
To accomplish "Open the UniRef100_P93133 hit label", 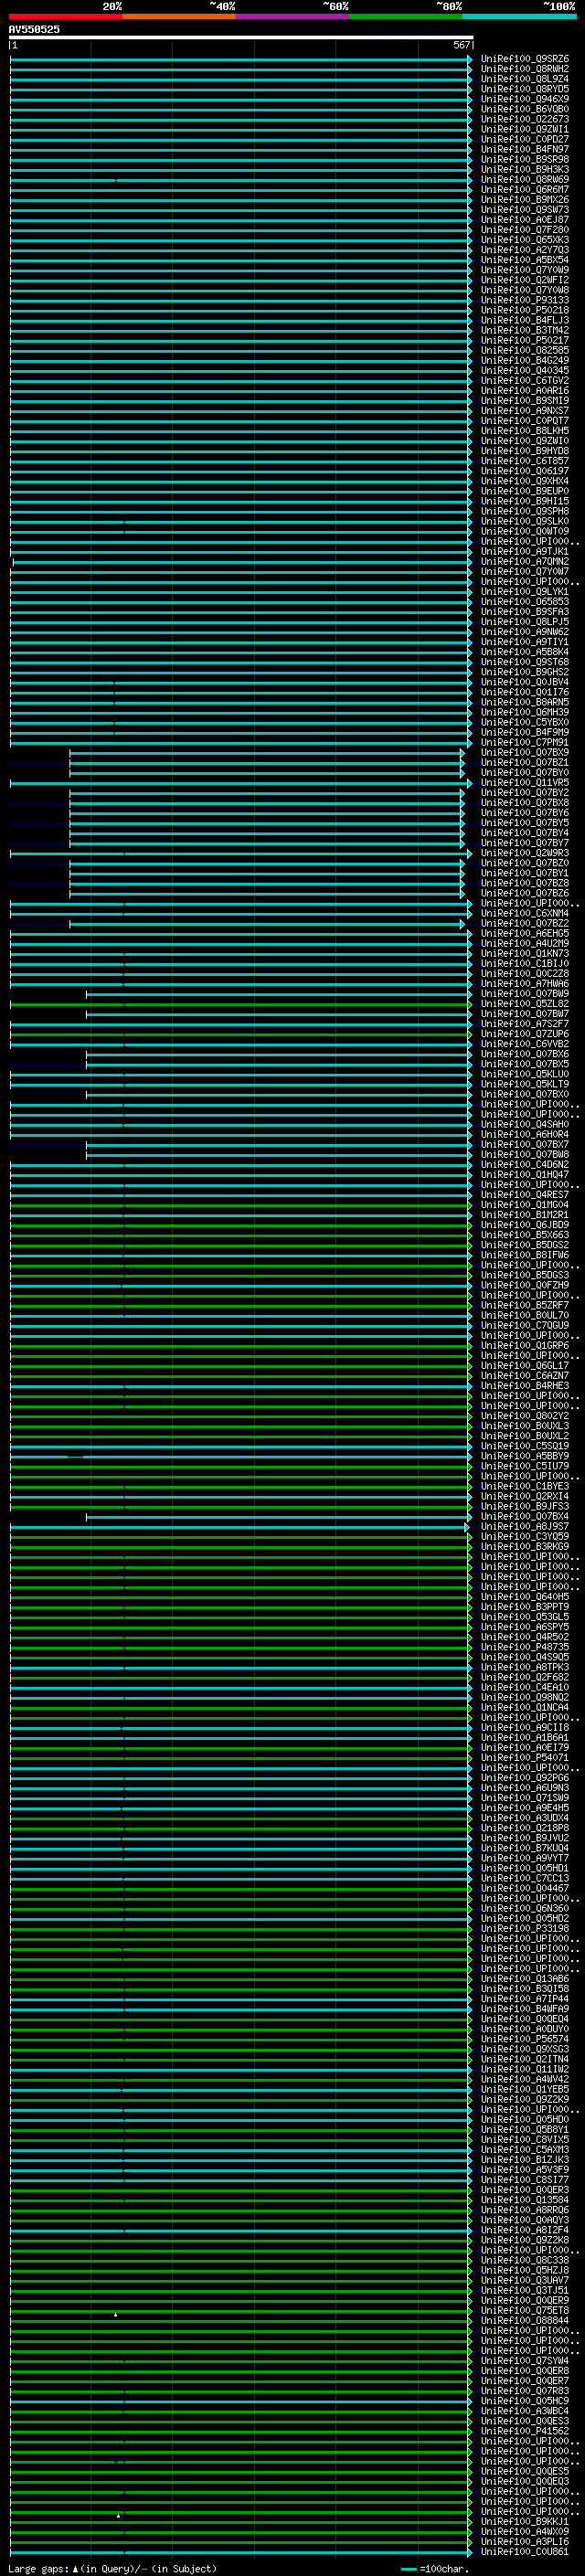I will click(x=524, y=301).
